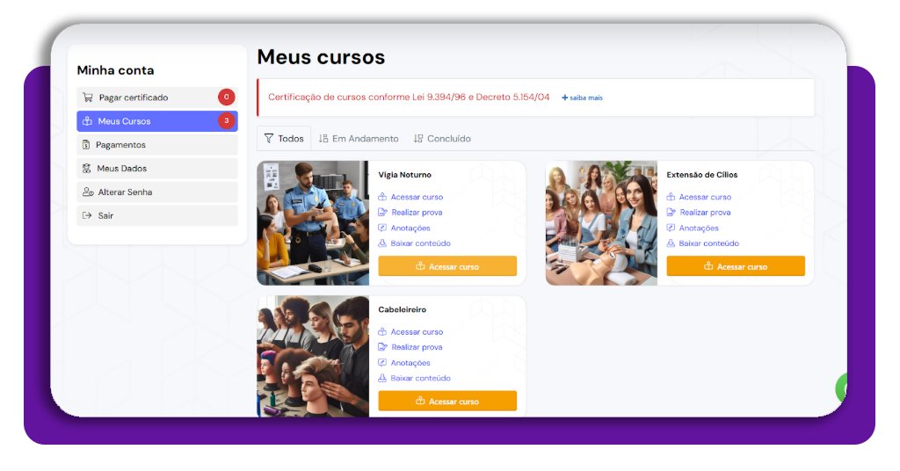Viewport: 900px width, 471px height.
Task: Click the Extensão de Cílios course title
Action: (x=702, y=174)
